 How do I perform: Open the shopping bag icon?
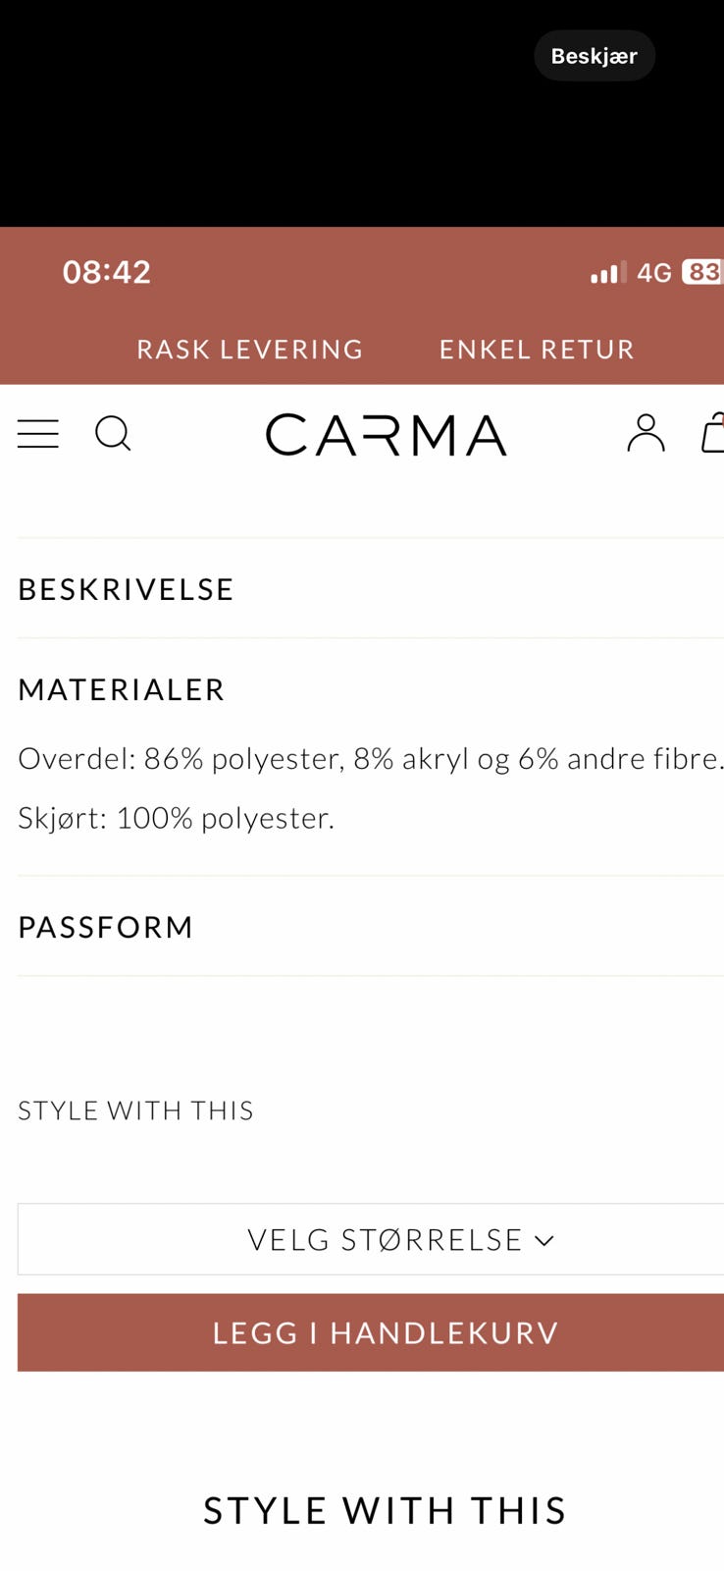[713, 433]
